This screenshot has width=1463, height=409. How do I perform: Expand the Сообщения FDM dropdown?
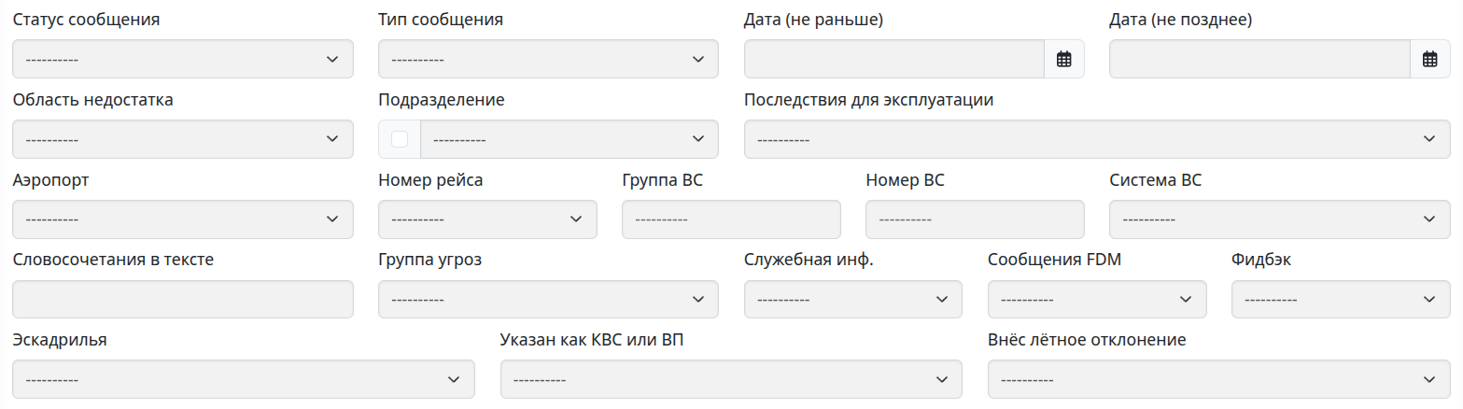[x=1097, y=299]
